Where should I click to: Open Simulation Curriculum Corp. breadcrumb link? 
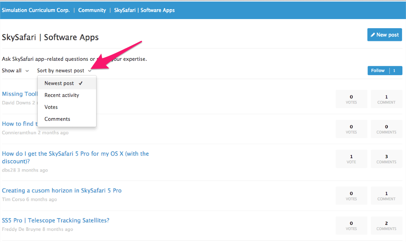(36, 10)
